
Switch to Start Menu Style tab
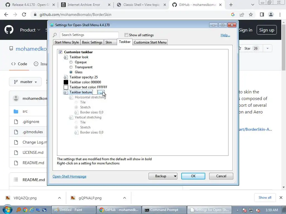(x=67, y=42)
